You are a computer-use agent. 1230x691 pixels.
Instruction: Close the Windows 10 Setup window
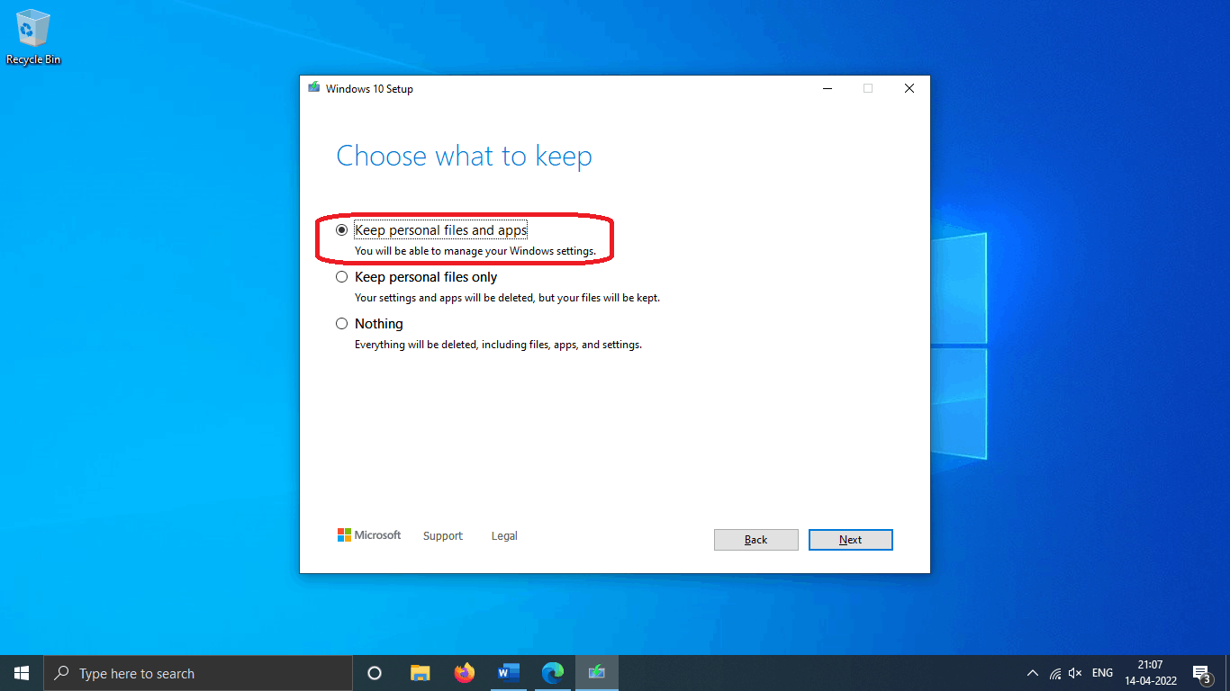click(x=909, y=88)
